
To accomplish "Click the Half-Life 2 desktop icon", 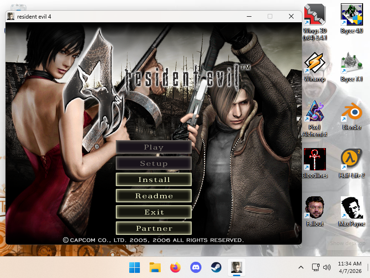I will coord(351,163).
